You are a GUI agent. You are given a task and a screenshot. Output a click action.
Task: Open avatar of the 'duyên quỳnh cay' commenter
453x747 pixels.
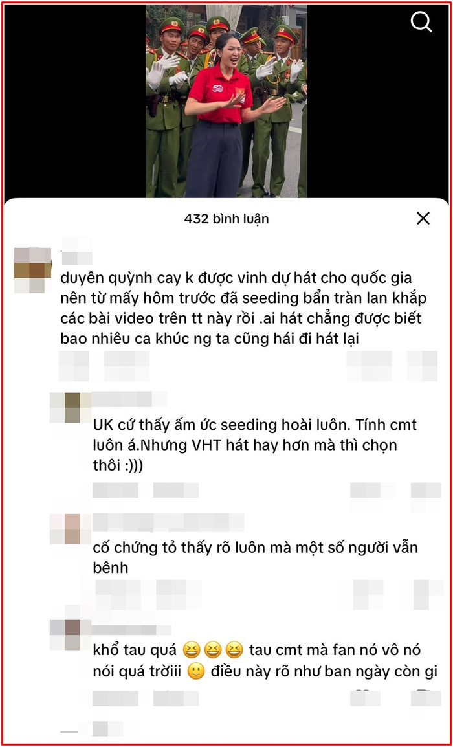pos(32,270)
